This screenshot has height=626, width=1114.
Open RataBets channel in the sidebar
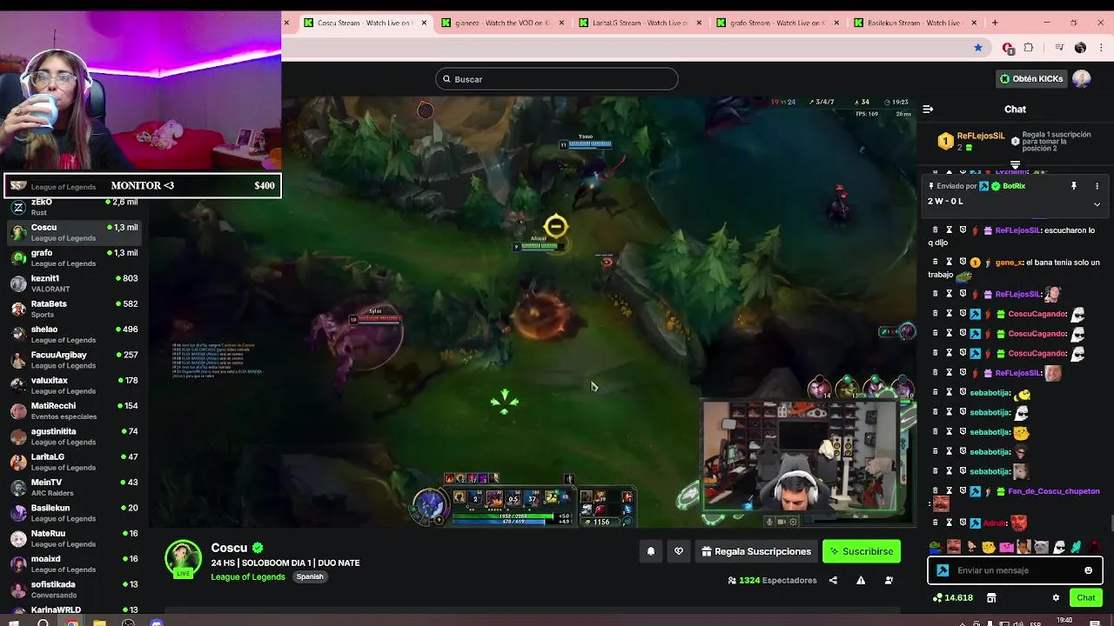(x=74, y=309)
